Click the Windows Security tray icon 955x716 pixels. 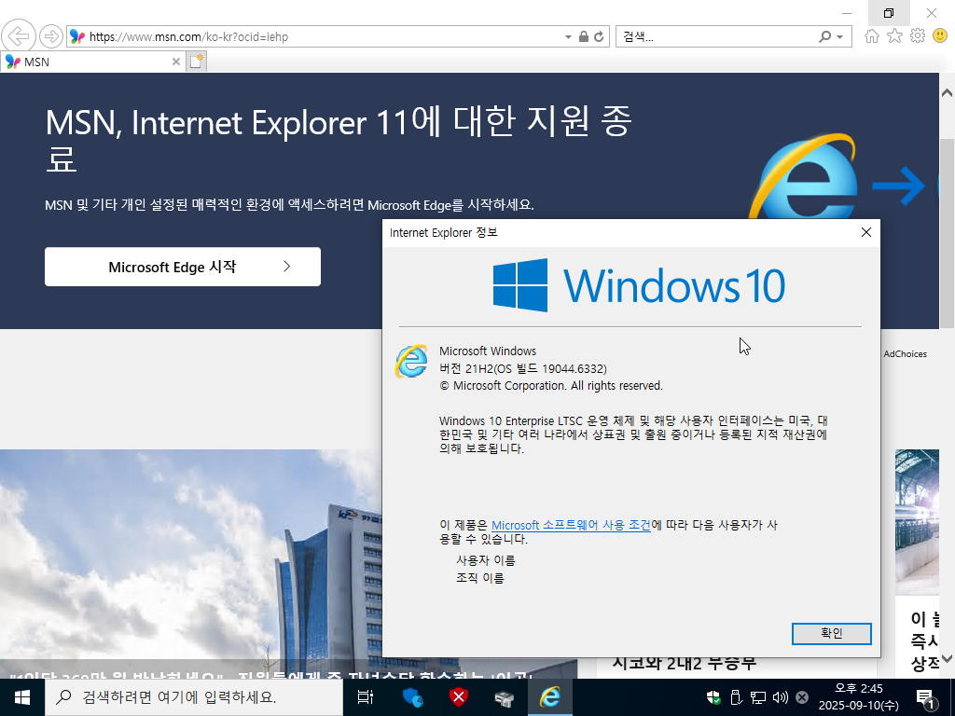[x=713, y=697]
